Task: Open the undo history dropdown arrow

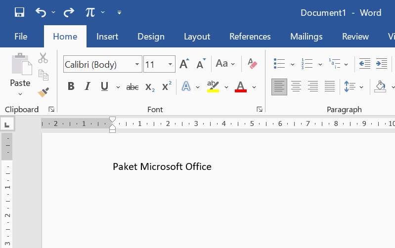Action: click(53, 12)
